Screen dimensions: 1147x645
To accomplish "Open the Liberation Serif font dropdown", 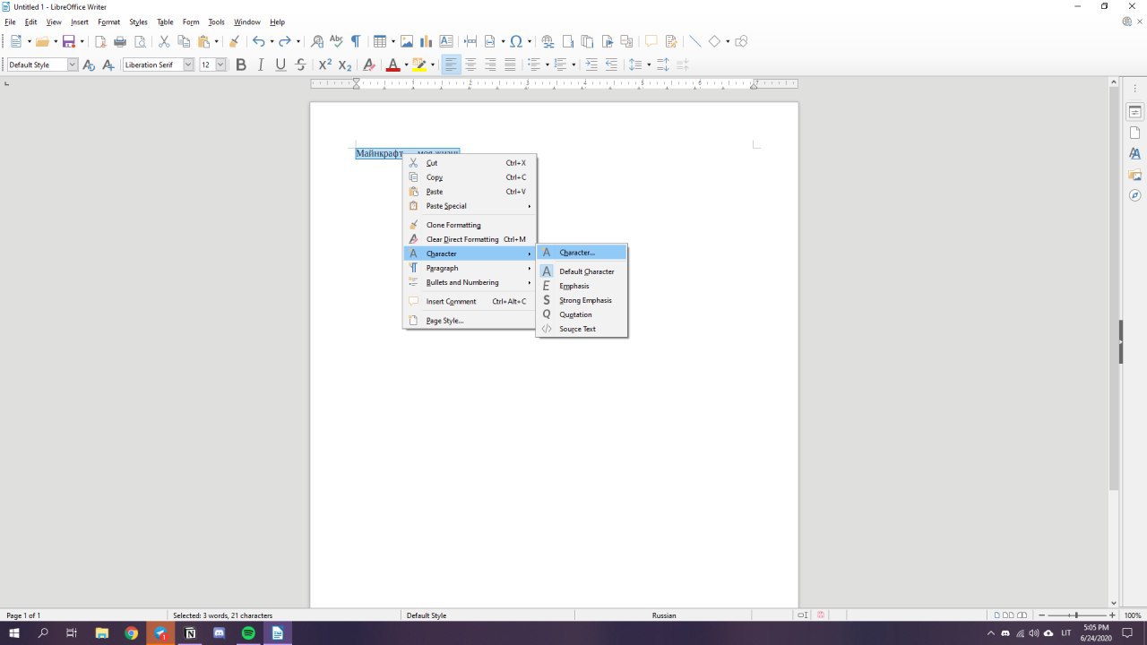I will (x=188, y=64).
